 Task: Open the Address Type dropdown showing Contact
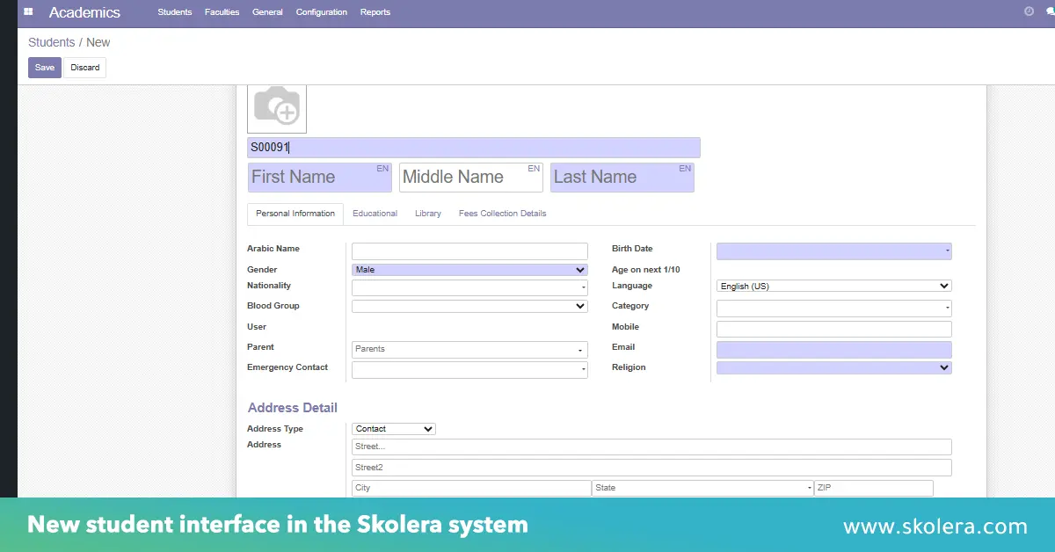(x=393, y=428)
